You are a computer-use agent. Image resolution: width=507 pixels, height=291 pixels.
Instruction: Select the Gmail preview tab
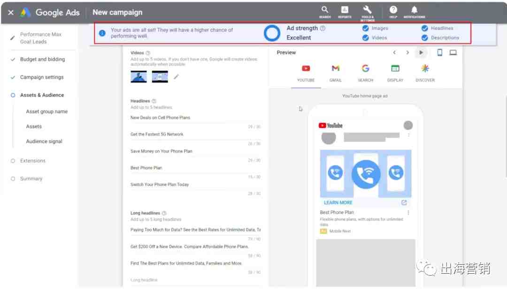click(x=336, y=74)
